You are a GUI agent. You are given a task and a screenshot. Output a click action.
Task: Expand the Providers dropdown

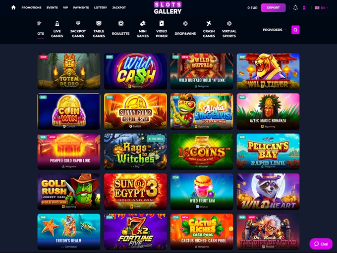point(275,30)
